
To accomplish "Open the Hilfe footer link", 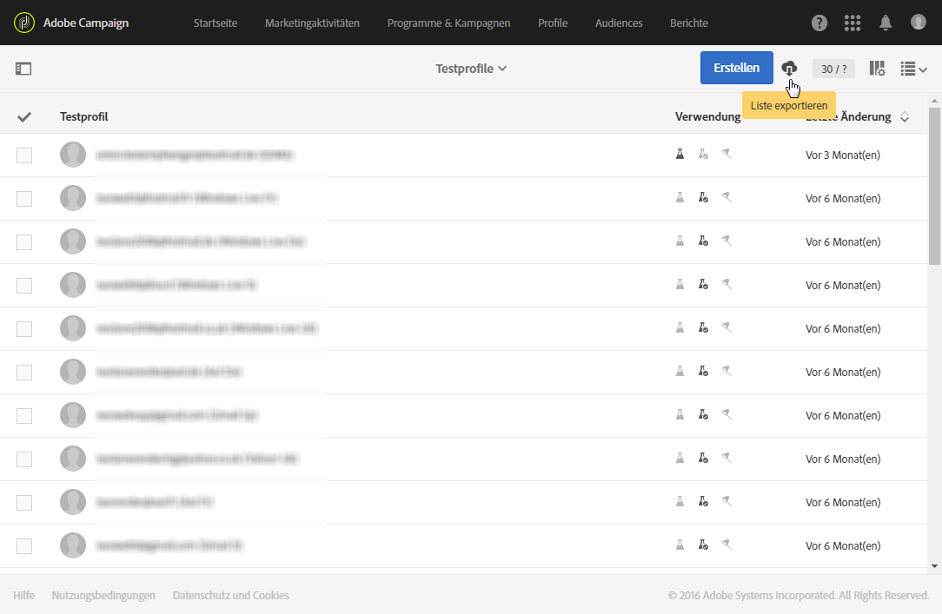I will tap(23, 596).
